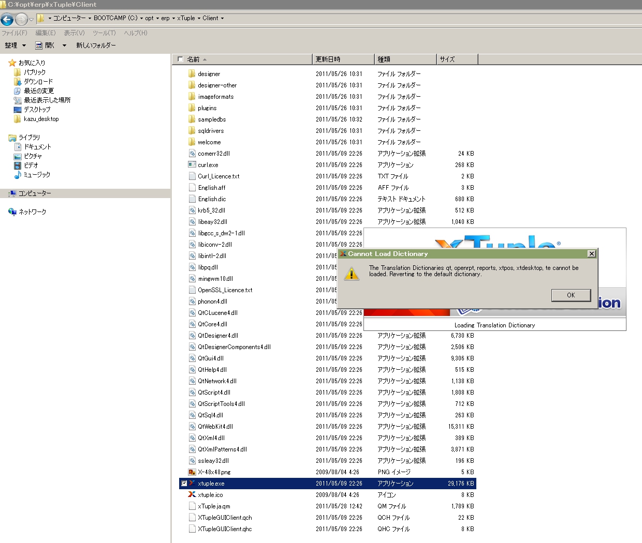Click the Desktop icon in favorites

coord(18,110)
